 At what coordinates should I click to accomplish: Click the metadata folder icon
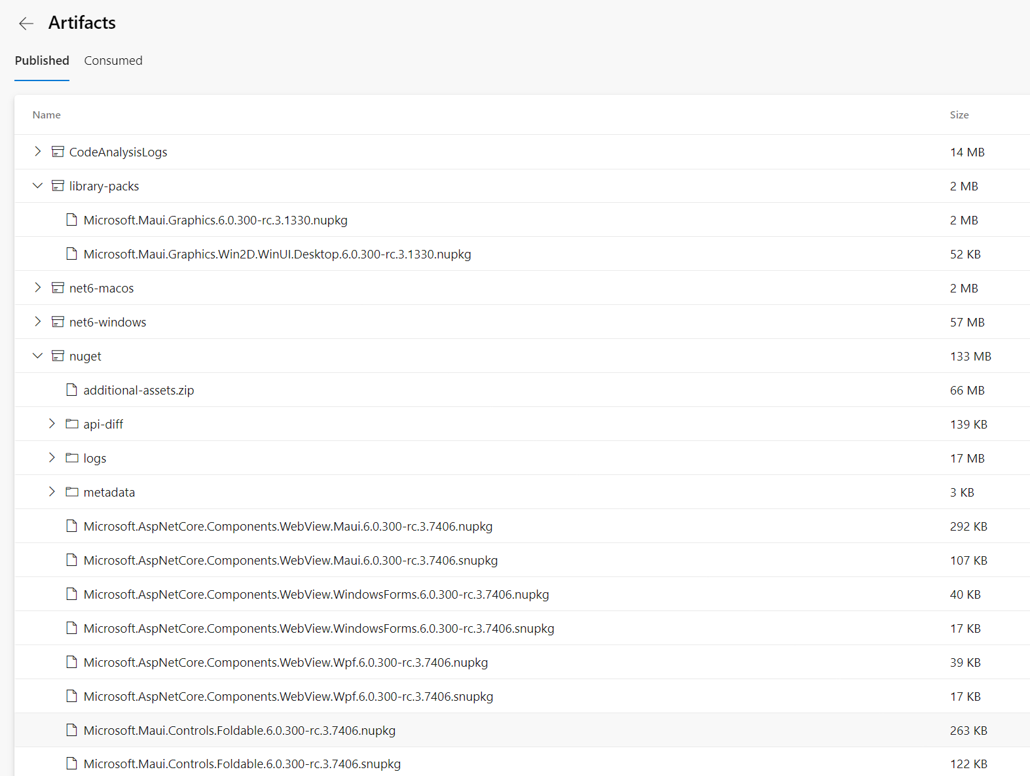coord(72,492)
